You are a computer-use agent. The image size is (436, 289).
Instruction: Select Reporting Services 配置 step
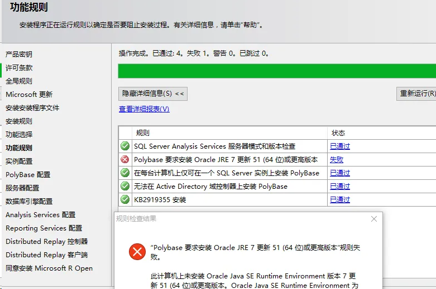coord(44,228)
